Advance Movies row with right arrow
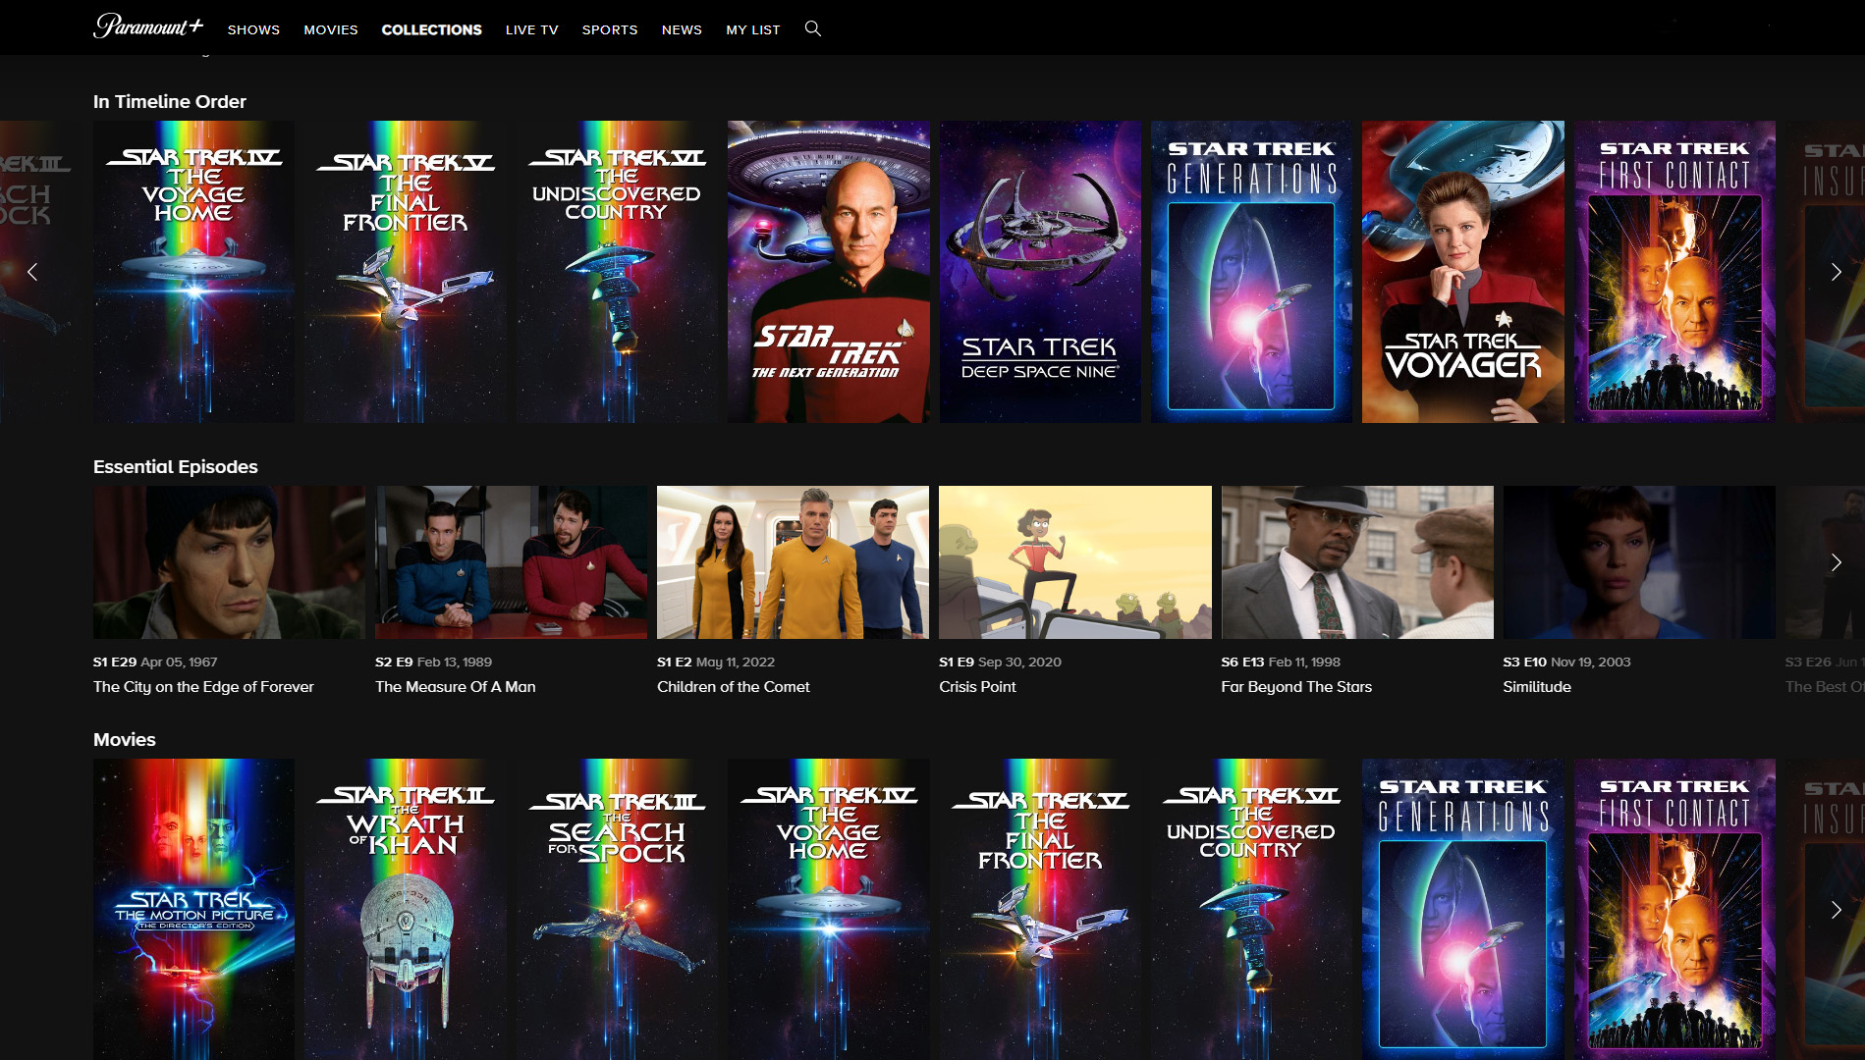This screenshot has width=1865, height=1060. 1836,910
